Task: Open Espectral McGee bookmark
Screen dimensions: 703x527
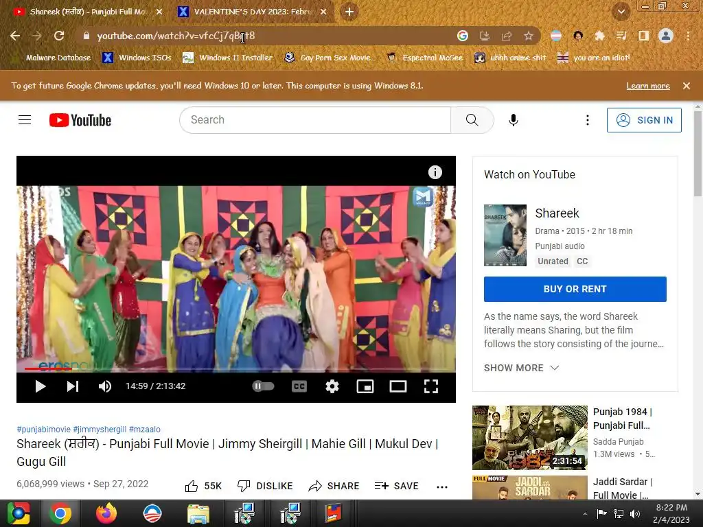Action: 424,58
